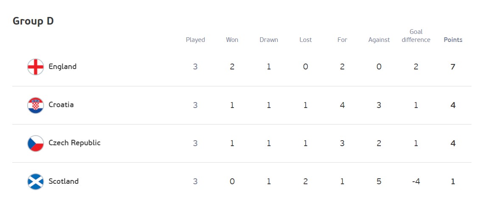
Task: Click the Drawn column header
Action: pos(269,40)
